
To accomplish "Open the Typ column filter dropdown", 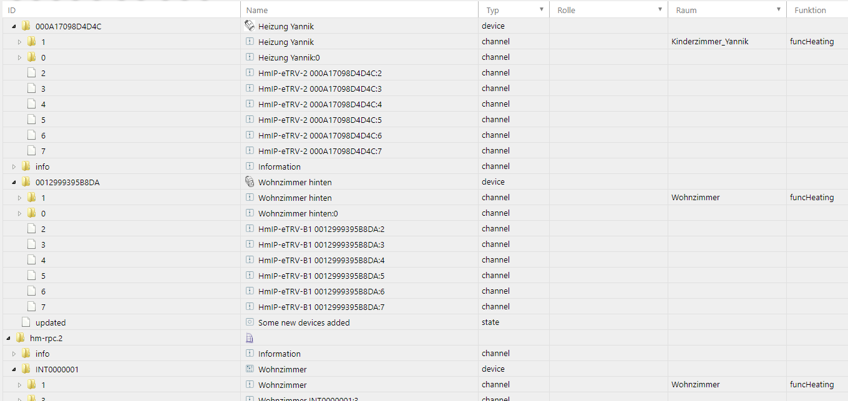I will [x=541, y=10].
